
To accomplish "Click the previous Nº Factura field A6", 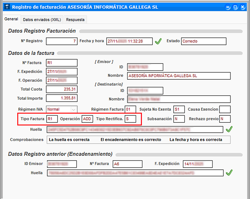I will coord(127,164).
